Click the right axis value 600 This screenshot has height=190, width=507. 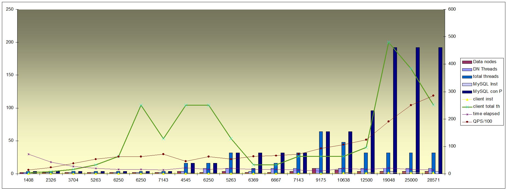[x=452, y=9]
